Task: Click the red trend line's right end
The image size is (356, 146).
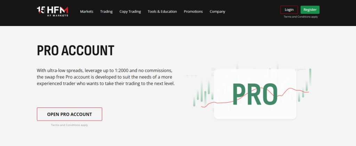Action: tap(308, 92)
